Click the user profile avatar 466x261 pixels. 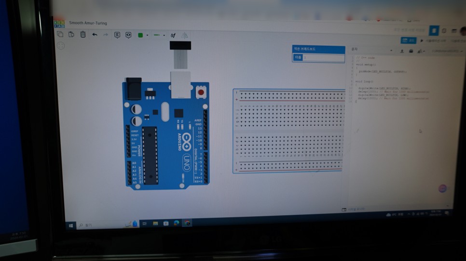point(463,31)
